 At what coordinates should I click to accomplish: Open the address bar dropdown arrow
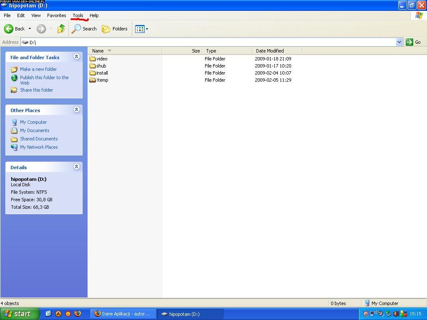(x=399, y=42)
